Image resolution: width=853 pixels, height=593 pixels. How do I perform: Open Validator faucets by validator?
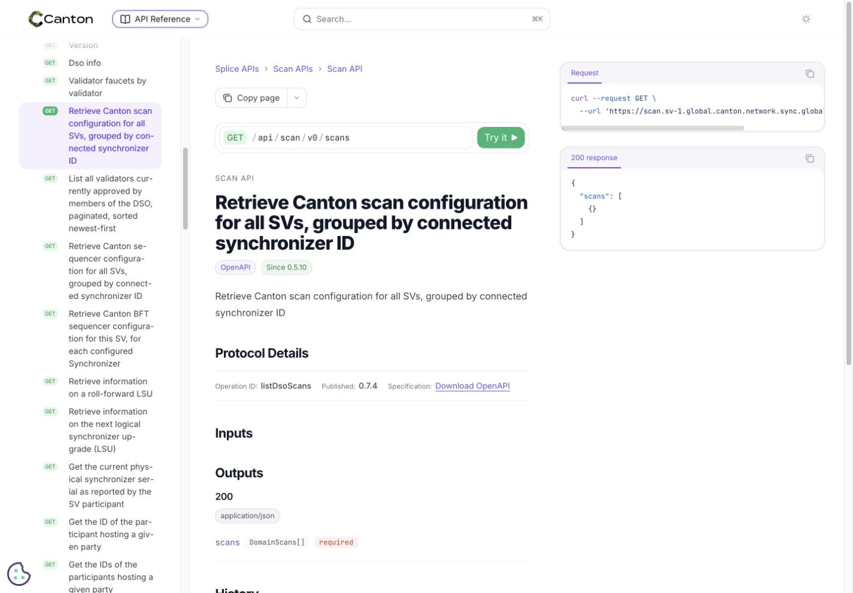tap(90, 87)
